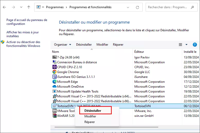Click the install date 06/12/2024
This screenshot has height=133, width=200.
point(191,106)
